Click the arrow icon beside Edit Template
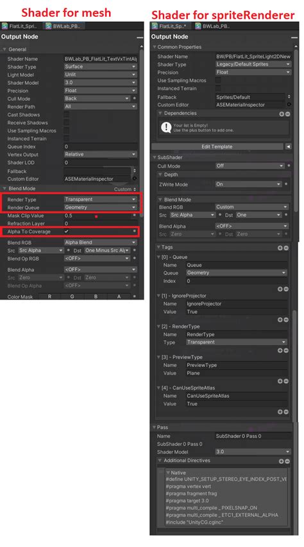This screenshot has width=304, height=547. coord(289,147)
